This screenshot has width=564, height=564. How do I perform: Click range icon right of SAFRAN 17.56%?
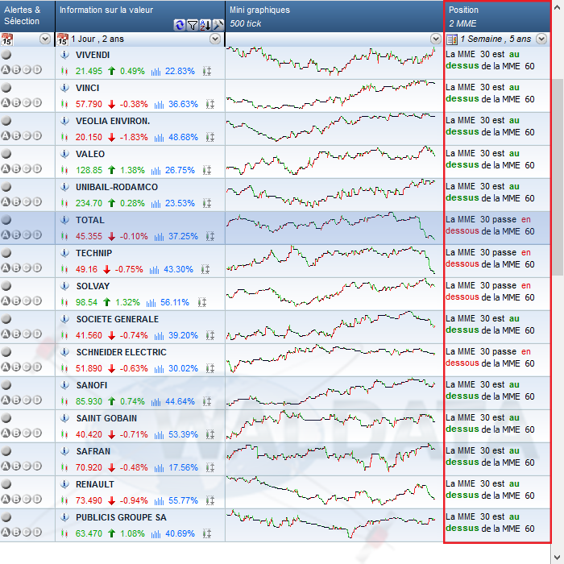pyautogui.click(x=210, y=467)
